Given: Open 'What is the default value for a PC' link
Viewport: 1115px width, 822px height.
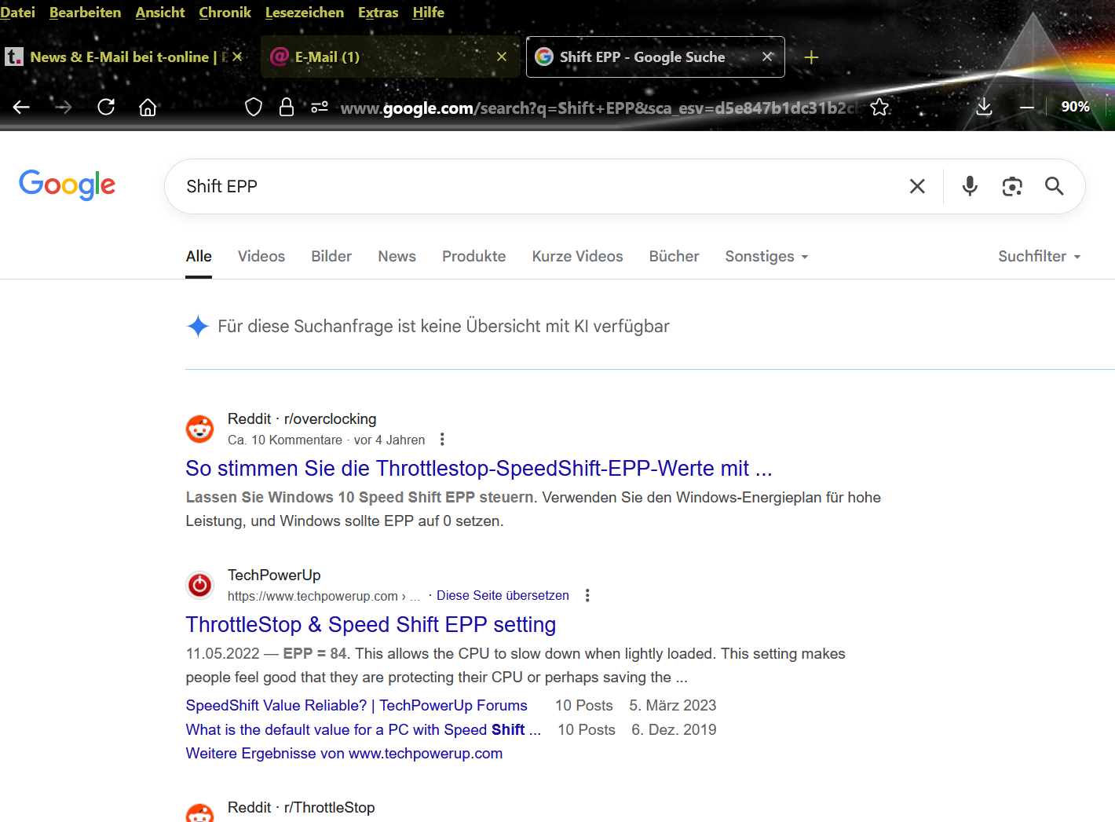Looking at the screenshot, I should click(364, 729).
